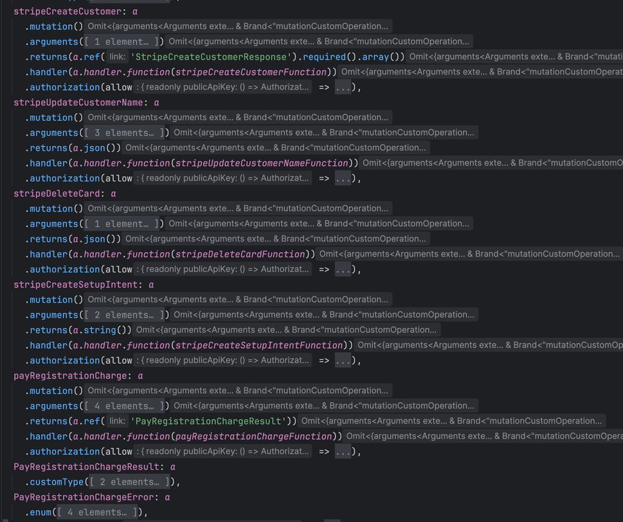623x522 pixels.
Task: Click .mutation() under stripeDeleteCard
Action: [54, 209]
